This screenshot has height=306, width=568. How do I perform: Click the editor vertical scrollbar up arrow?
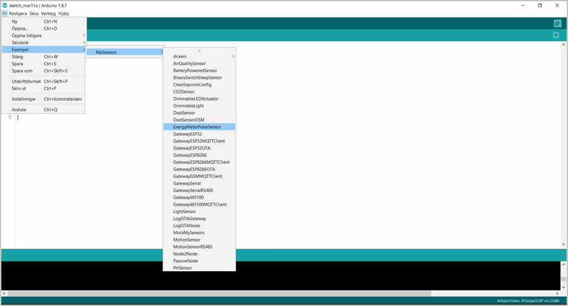point(564,44)
